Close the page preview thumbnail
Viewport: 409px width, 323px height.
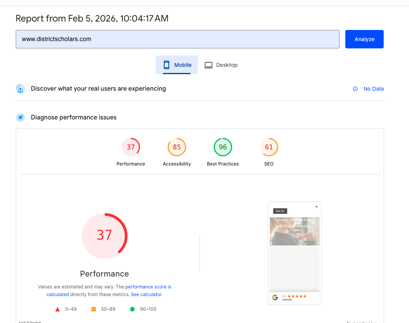pos(316,207)
